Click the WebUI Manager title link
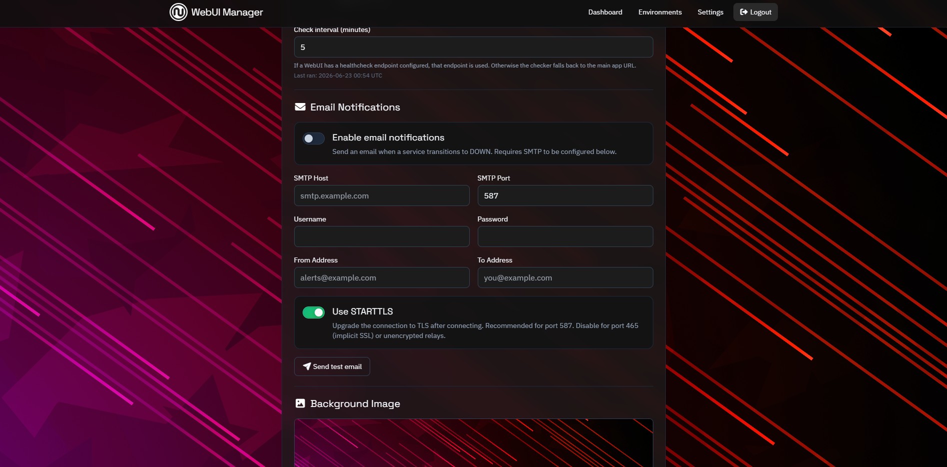The height and width of the screenshot is (467, 947). point(227,12)
